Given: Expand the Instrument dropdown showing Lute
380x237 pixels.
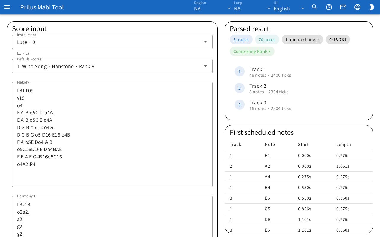Looking at the screenshot, I should point(112,42).
